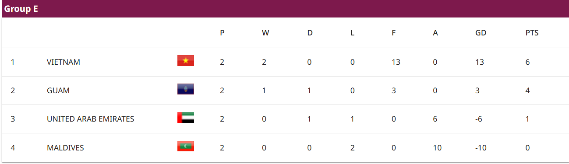Click the PTS column header
Viewport: 569px width, 164px height.
532,33
